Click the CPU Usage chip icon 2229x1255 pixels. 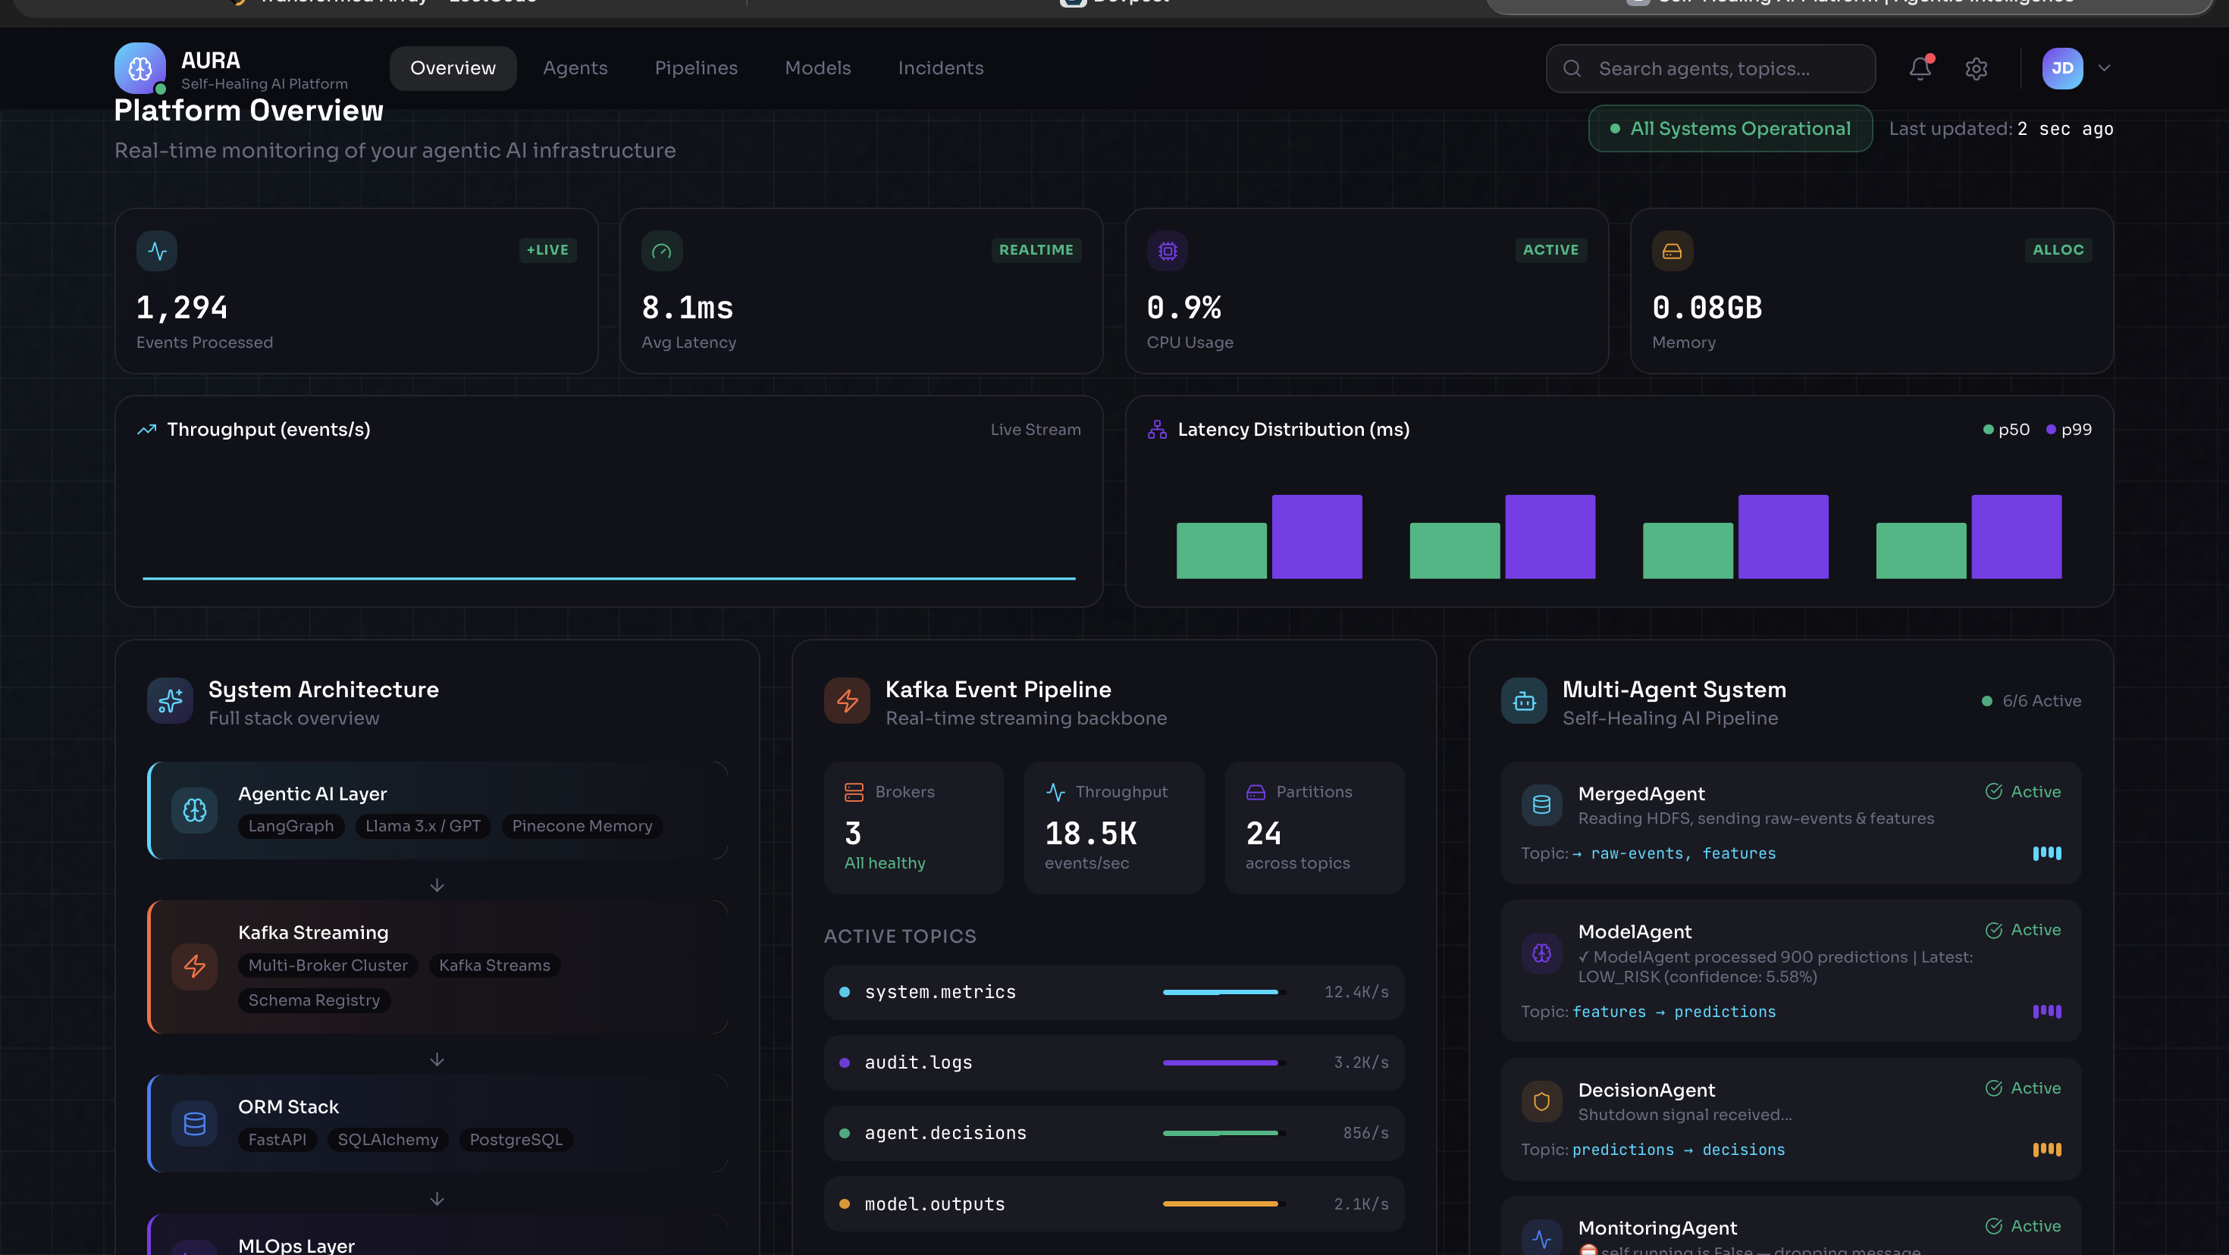1168,251
